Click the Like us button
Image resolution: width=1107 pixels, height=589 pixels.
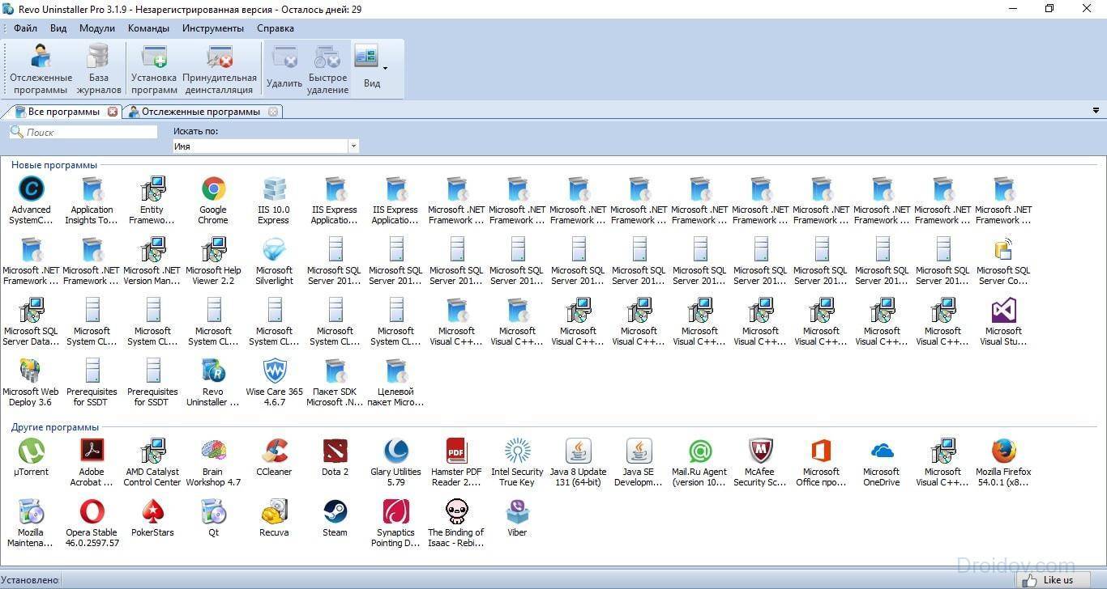point(1051,580)
